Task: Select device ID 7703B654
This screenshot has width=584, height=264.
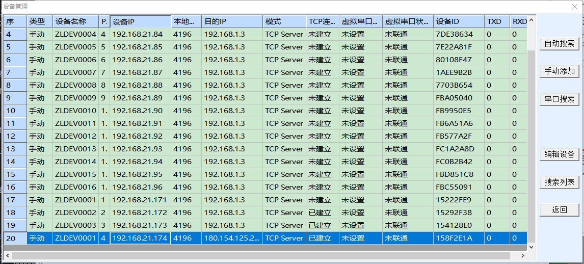Action: pos(459,85)
